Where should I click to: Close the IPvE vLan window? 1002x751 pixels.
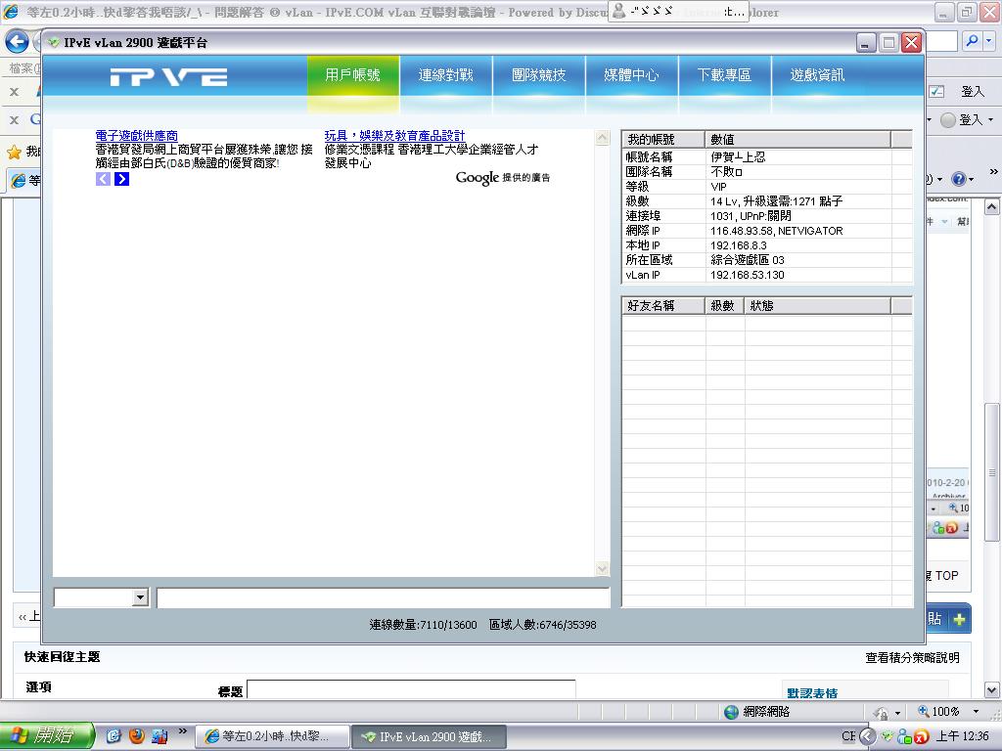(911, 43)
